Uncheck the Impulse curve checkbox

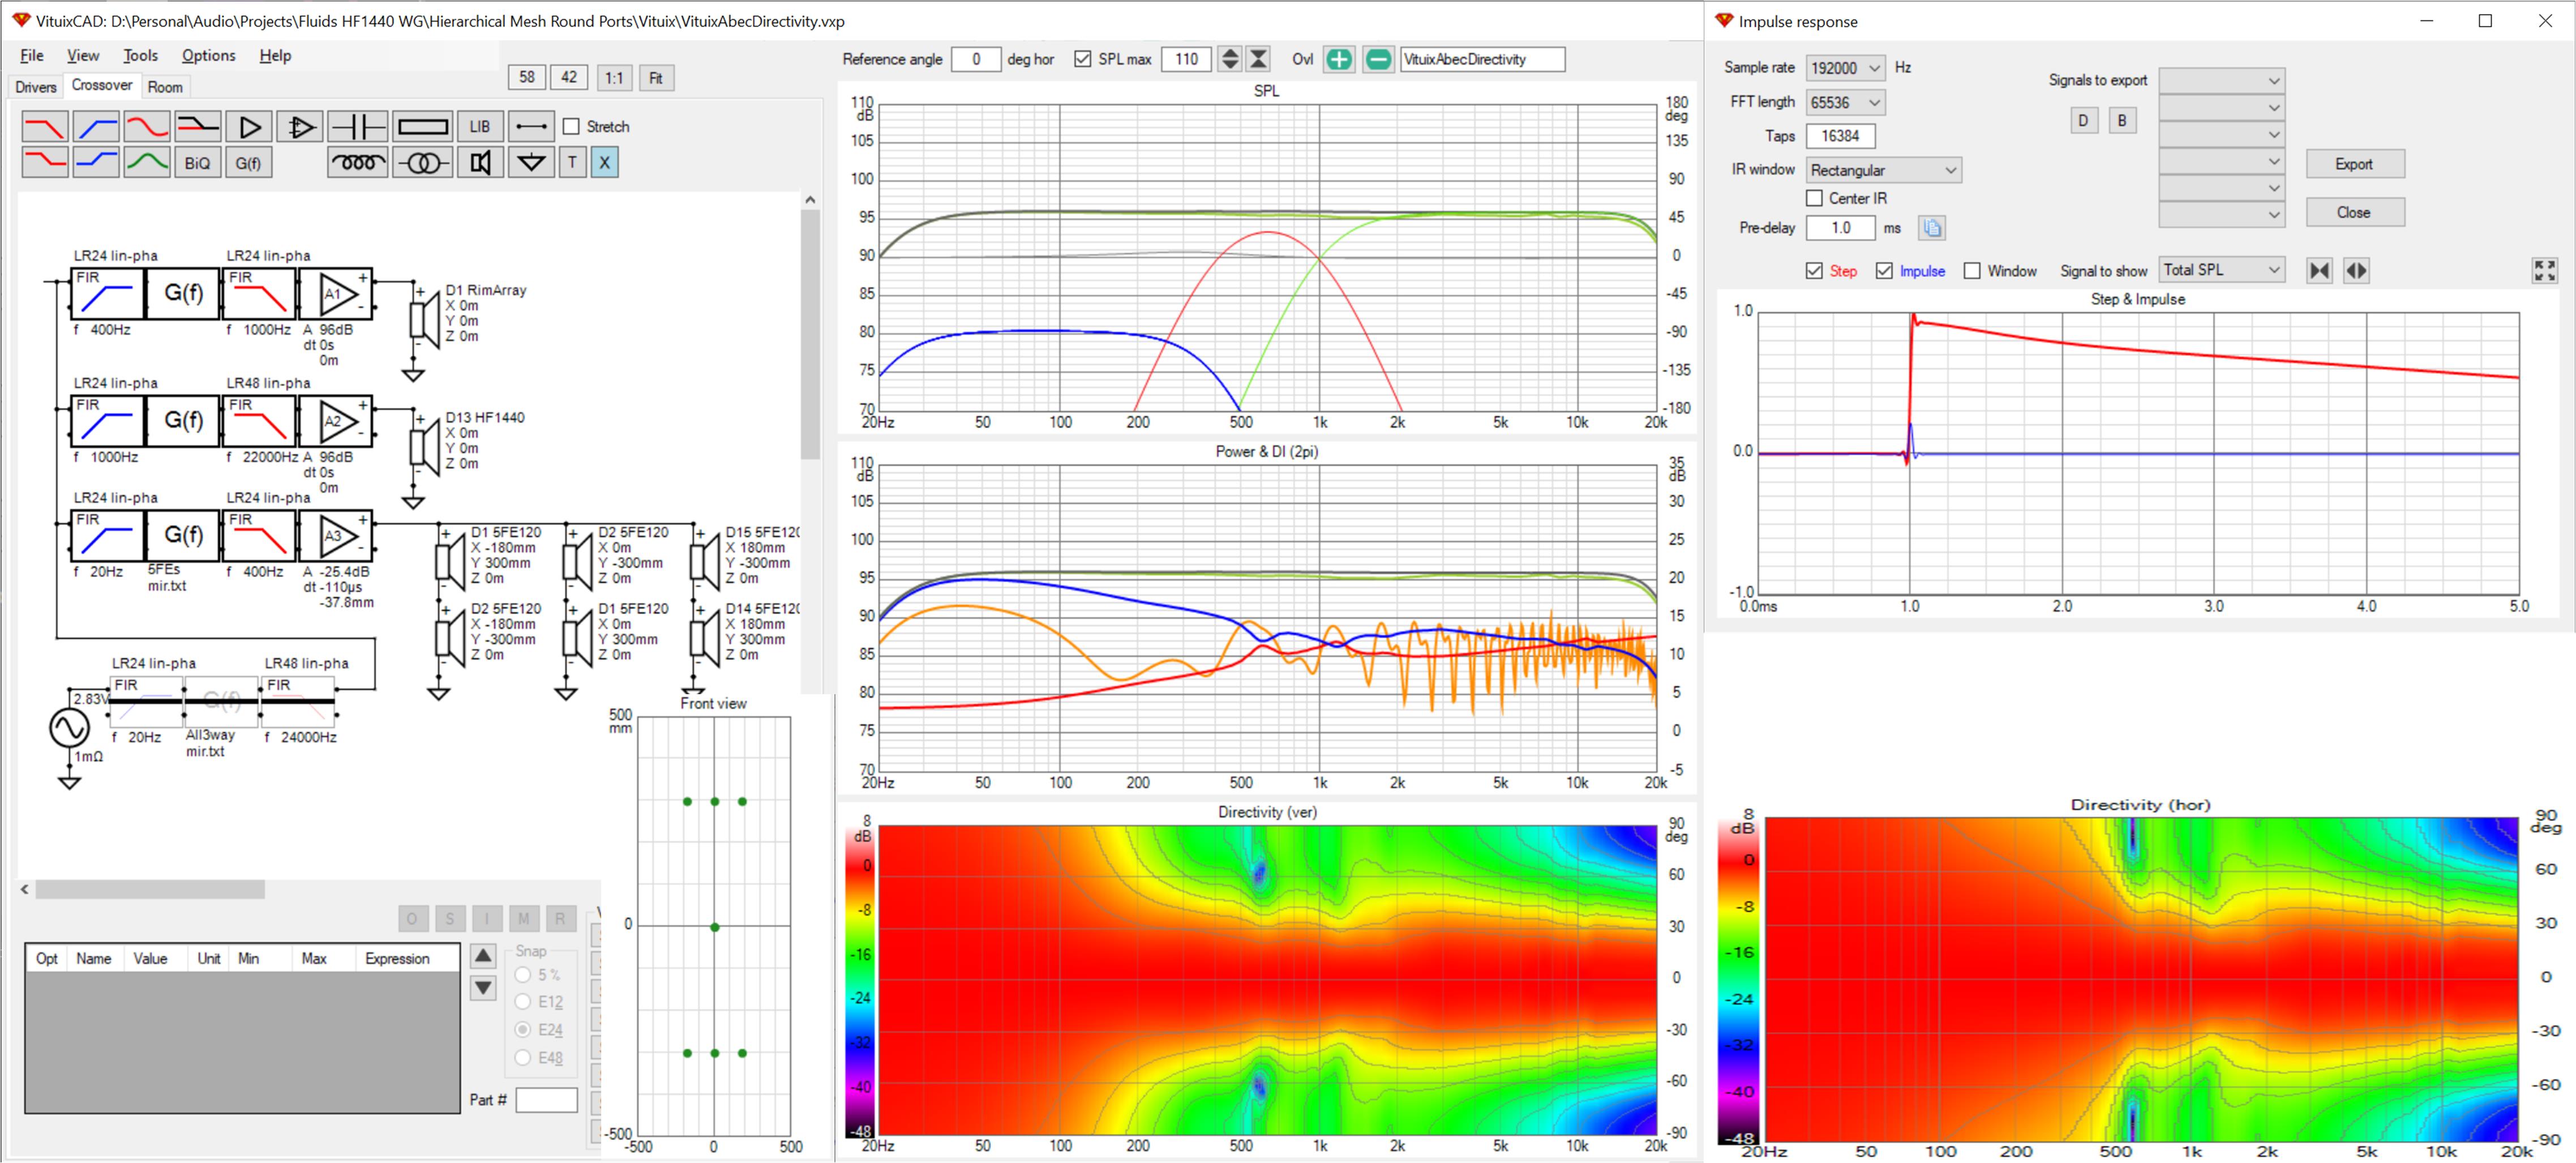(1885, 271)
